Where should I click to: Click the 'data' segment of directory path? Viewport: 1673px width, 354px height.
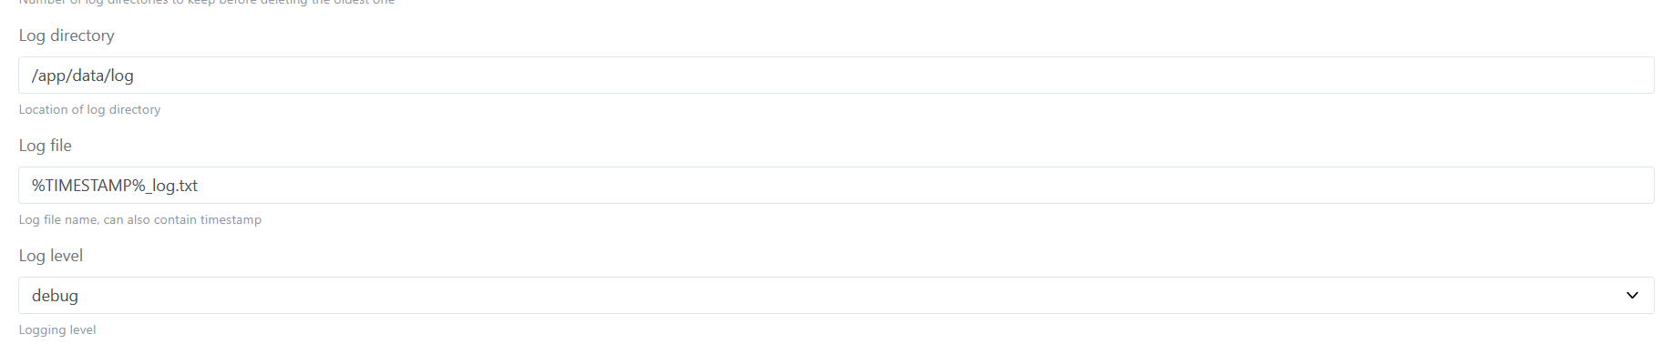click(x=88, y=76)
